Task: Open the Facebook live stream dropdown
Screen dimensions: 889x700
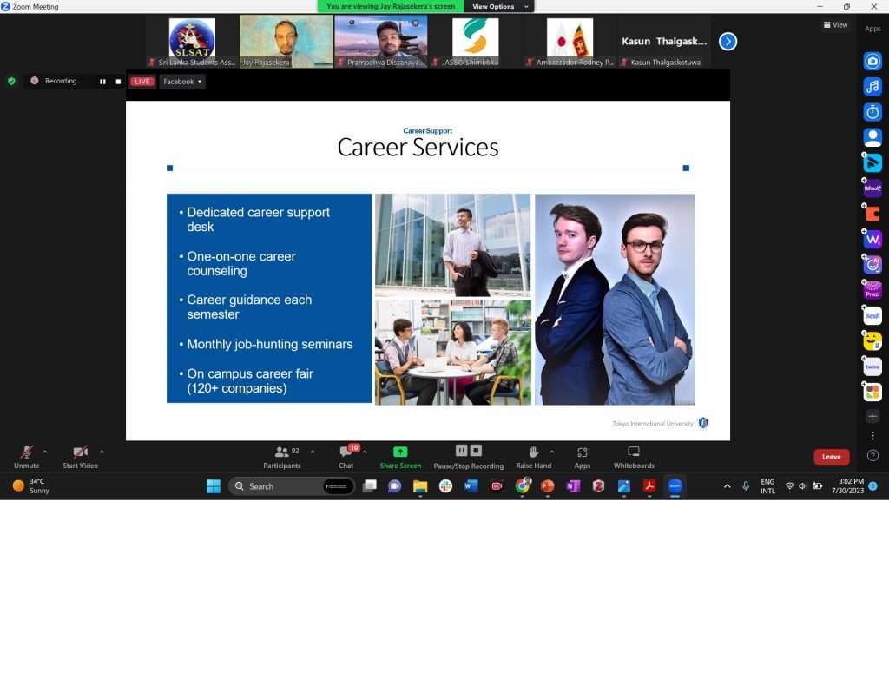Action: 182,82
